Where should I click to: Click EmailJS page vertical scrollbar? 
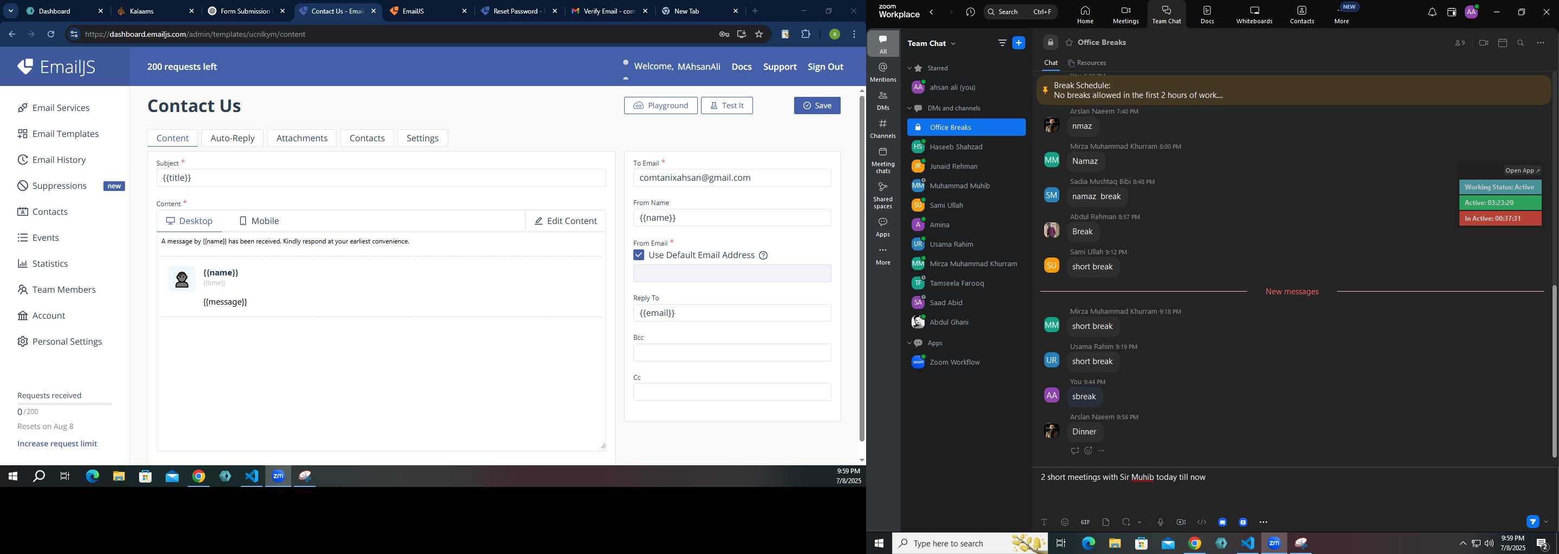coord(862,268)
